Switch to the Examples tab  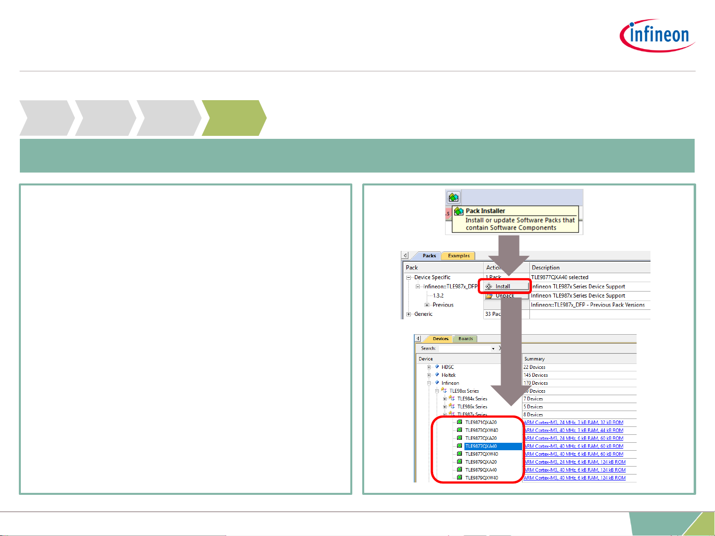[x=459, y=256]
